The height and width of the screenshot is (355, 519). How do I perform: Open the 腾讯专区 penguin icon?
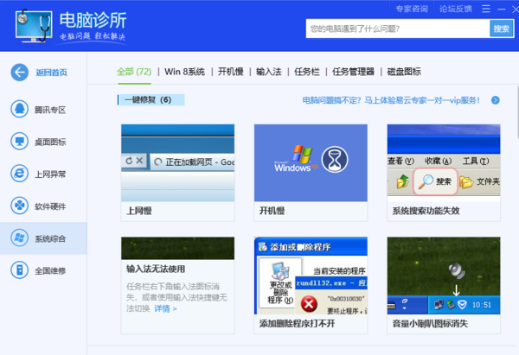click(20, 109)
